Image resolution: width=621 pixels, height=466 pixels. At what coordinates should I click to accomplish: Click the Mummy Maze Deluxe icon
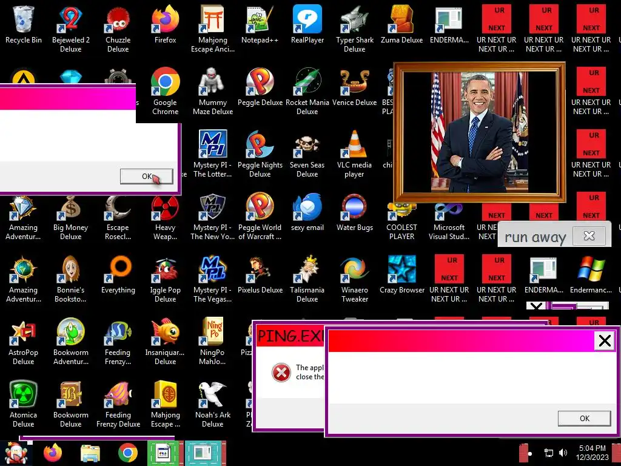coord(213,92)
